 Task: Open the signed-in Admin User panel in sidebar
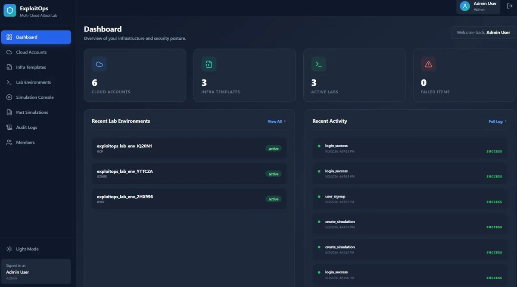(x=36, y=271)
